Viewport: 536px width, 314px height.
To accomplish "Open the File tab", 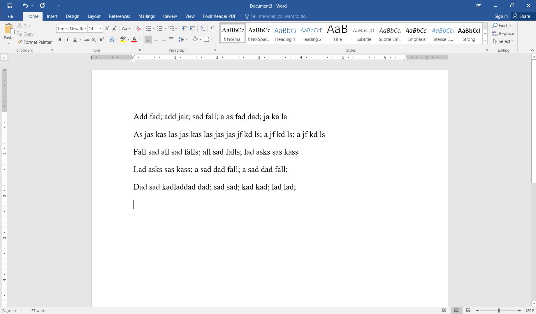I will click(11, 16).
